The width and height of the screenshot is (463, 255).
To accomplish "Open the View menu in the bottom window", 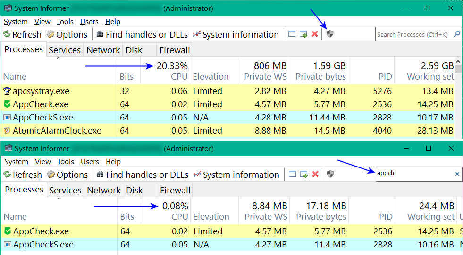I will [x=43, y=162].
